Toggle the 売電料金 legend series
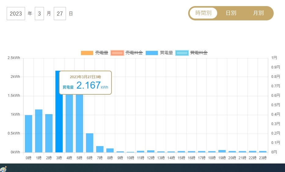This screenshot has width=285, height=172. [x=127, y=53]
